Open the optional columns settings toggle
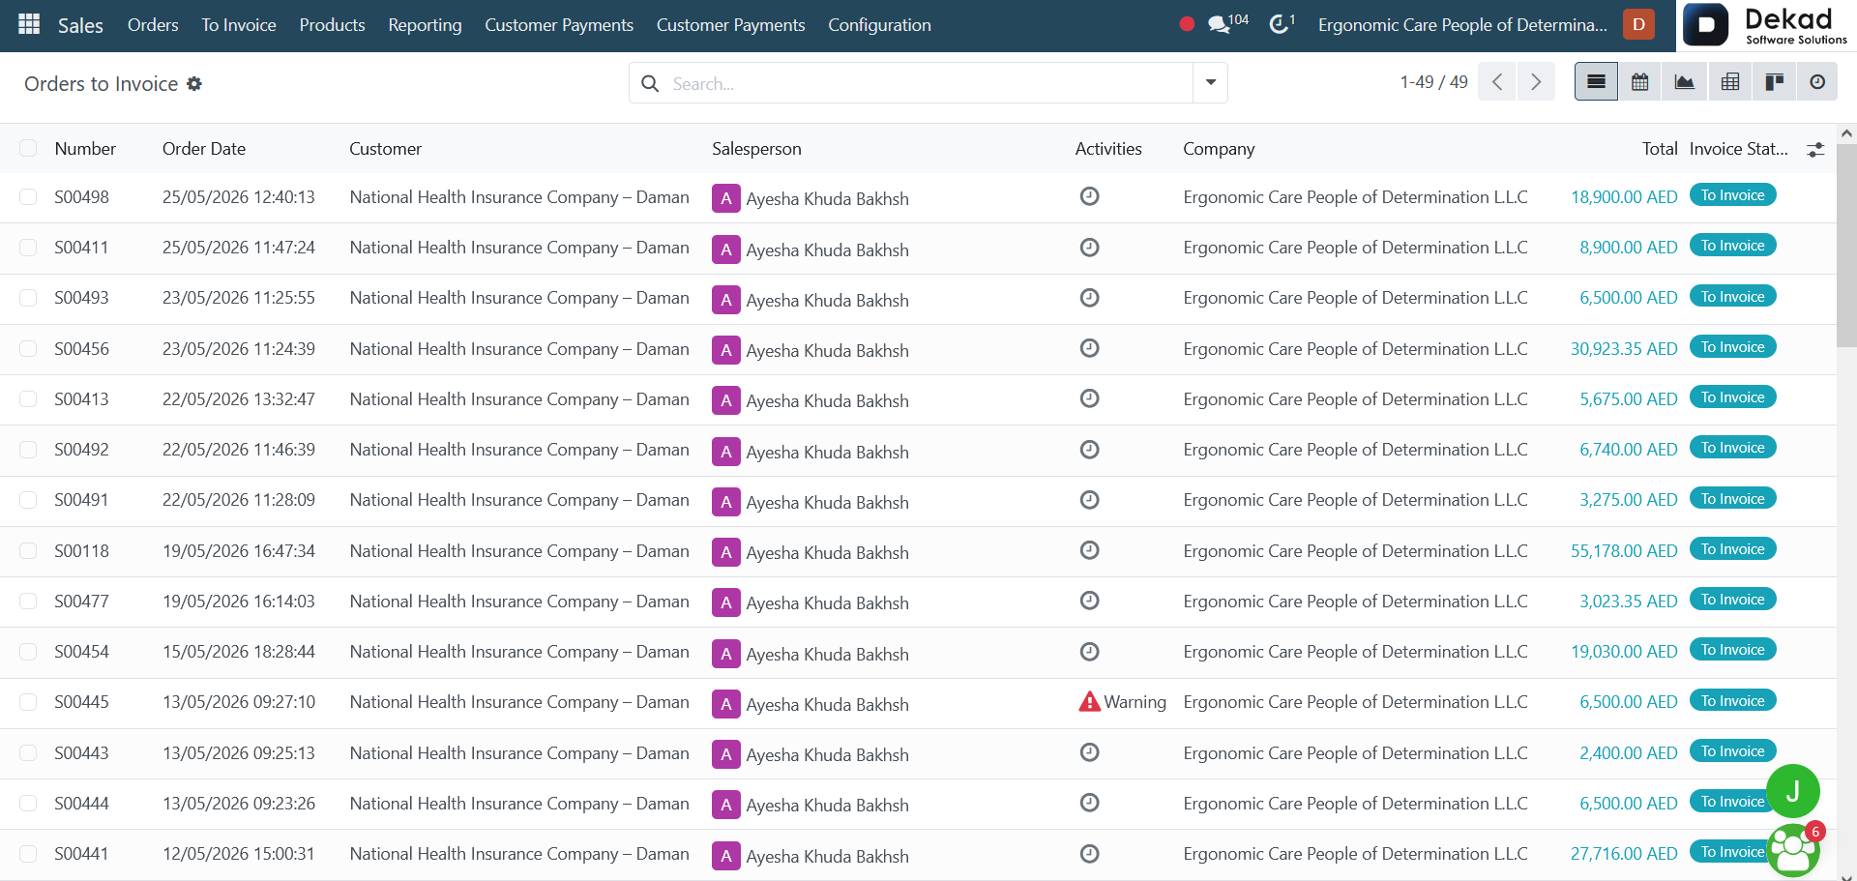 1815,150
